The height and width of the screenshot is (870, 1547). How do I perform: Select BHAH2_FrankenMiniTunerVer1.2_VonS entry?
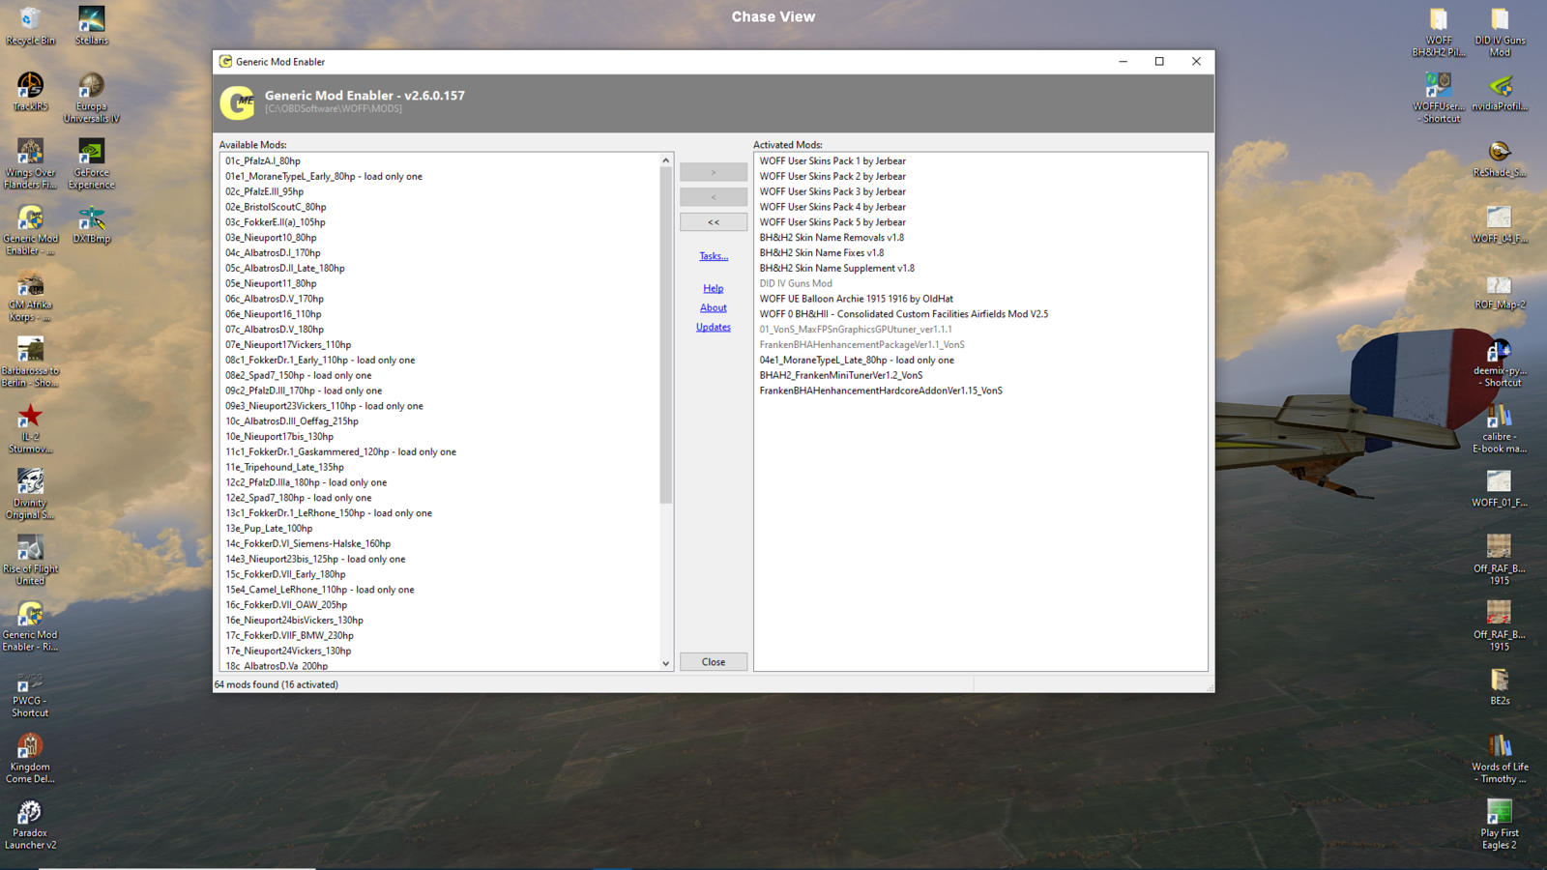(841, 376)
